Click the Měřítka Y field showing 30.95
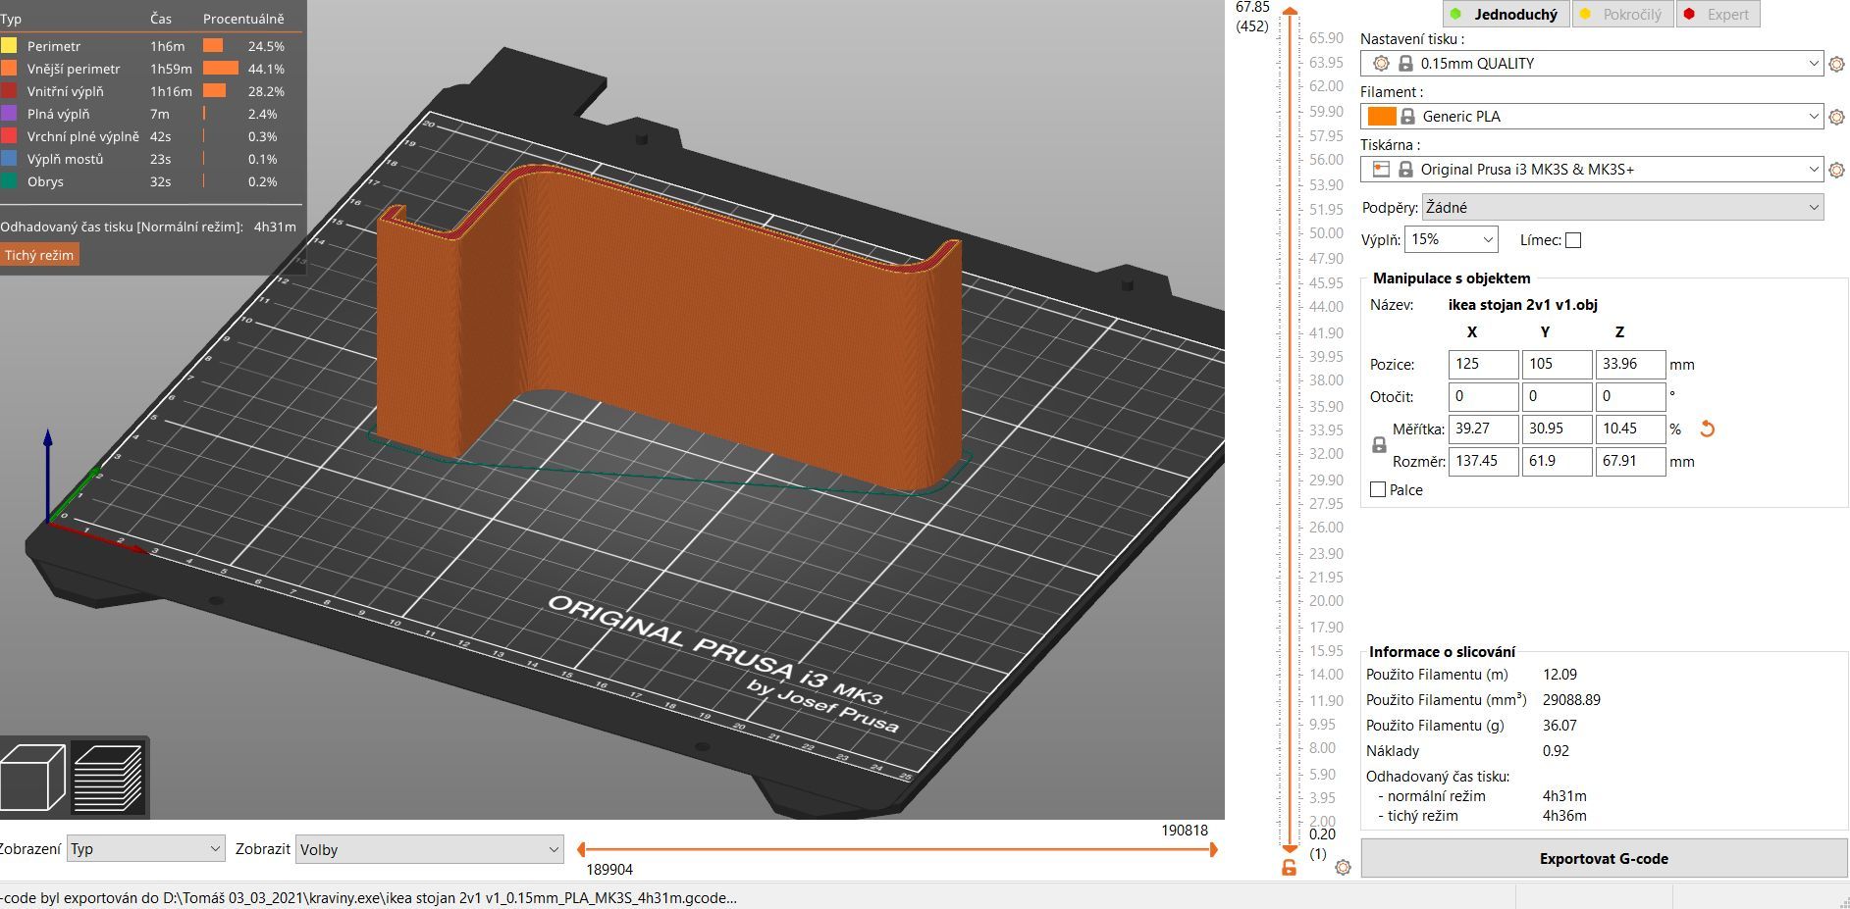The image size is (1850, 909). [1557, 429]
